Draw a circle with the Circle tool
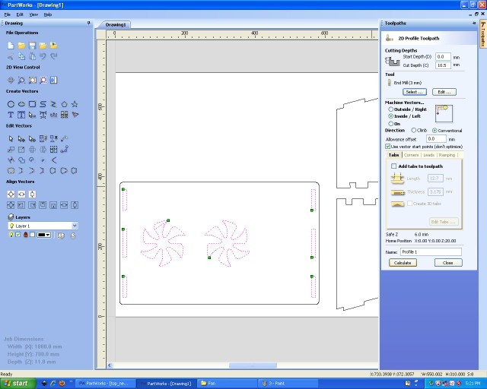 (11, 104)
